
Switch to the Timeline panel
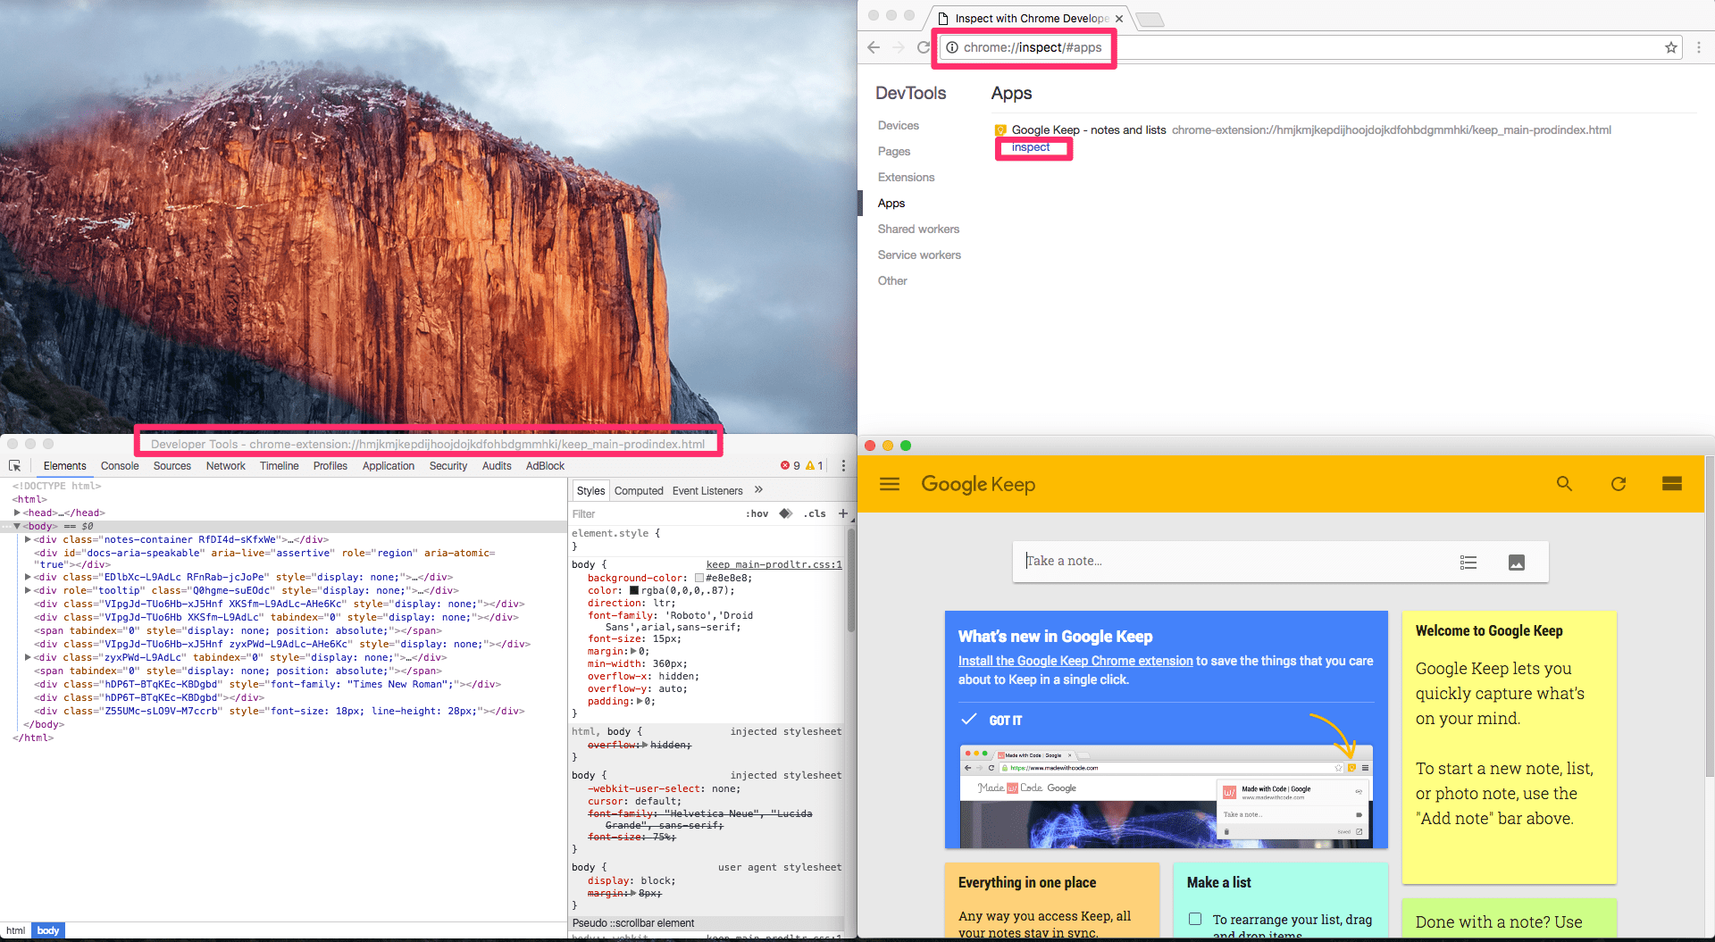(280, 466)
